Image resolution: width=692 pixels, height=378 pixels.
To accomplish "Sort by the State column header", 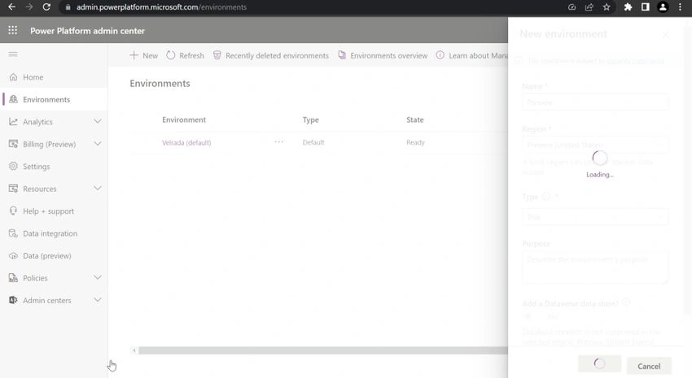I will coord(415,119).
